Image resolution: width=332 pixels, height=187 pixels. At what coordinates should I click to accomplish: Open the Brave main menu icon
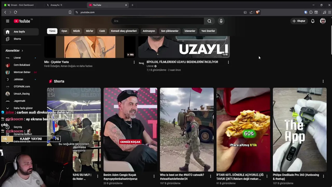[329, 12]
